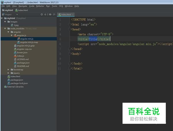Open the View menu
The width and height of the screenshot is (173, 131).
point(14,6)
